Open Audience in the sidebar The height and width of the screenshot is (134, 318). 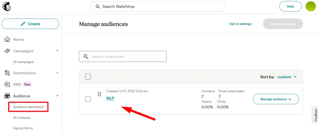coord(22,96)
